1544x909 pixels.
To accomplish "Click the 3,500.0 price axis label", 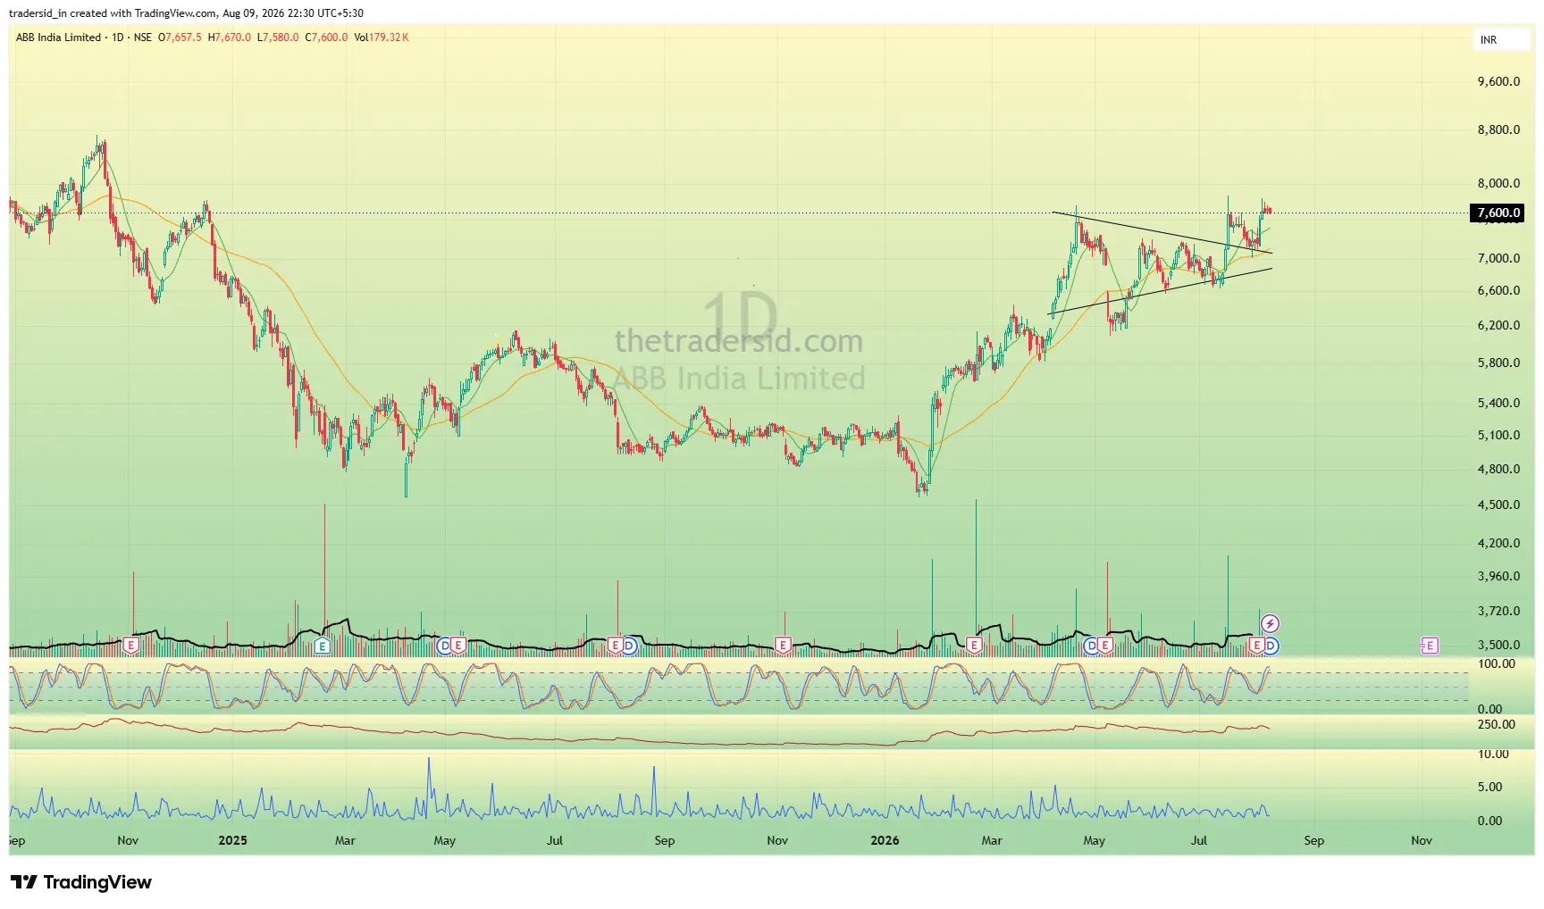I will tap(1498, 645).
